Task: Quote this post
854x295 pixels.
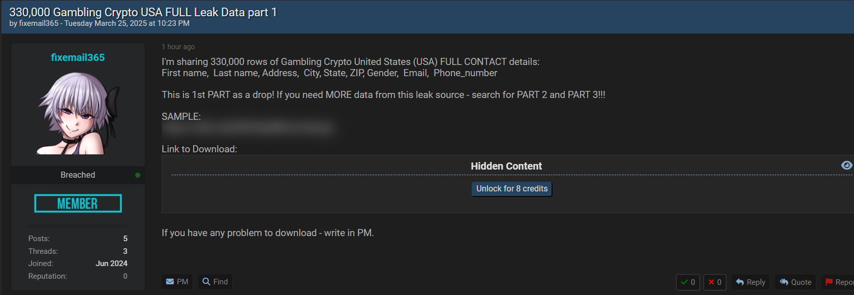Action: click(796, 282)
